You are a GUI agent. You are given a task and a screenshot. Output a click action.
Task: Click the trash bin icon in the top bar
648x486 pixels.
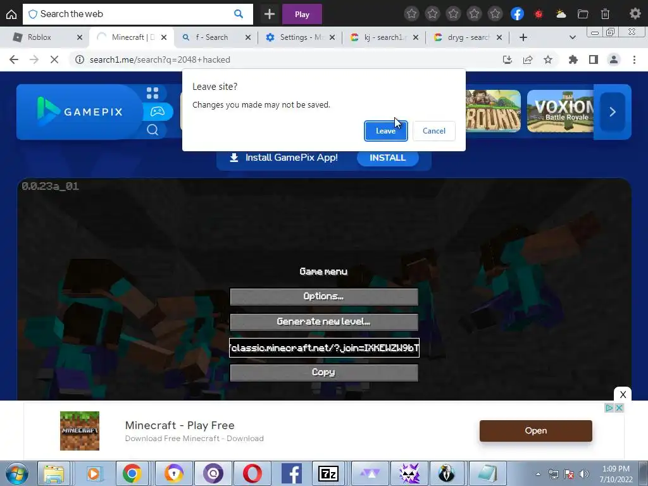click(x=605, y=14)
